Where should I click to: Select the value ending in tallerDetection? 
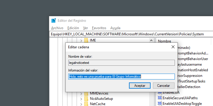tap(189, 87)
